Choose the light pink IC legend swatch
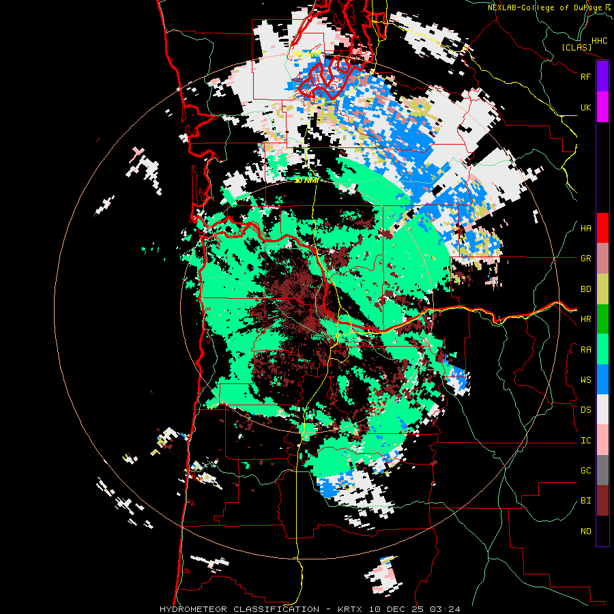The height and width of the screenshot is (614, 614). coord(602,440)
